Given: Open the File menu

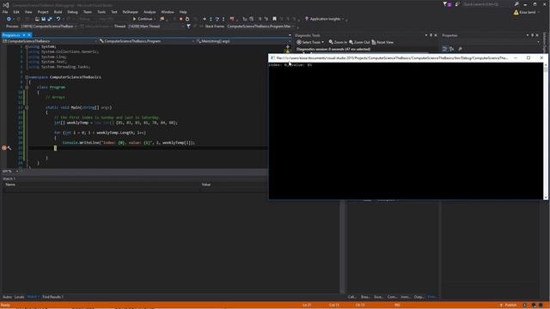Looking at the screenshot, I should 5,12.
